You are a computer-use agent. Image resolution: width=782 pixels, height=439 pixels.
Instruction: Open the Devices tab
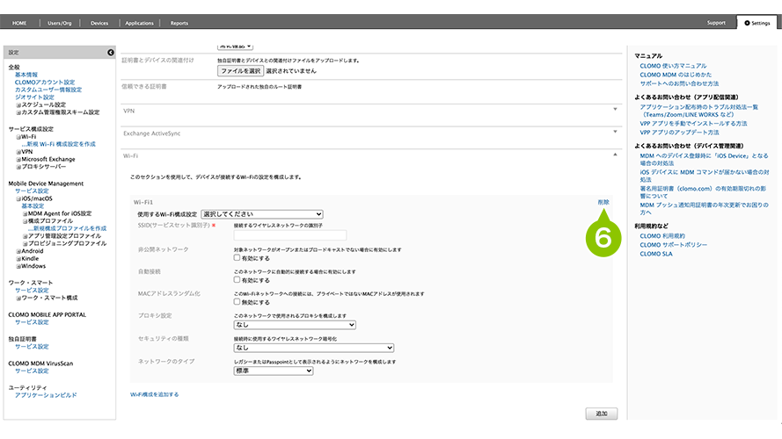point(99,23)
